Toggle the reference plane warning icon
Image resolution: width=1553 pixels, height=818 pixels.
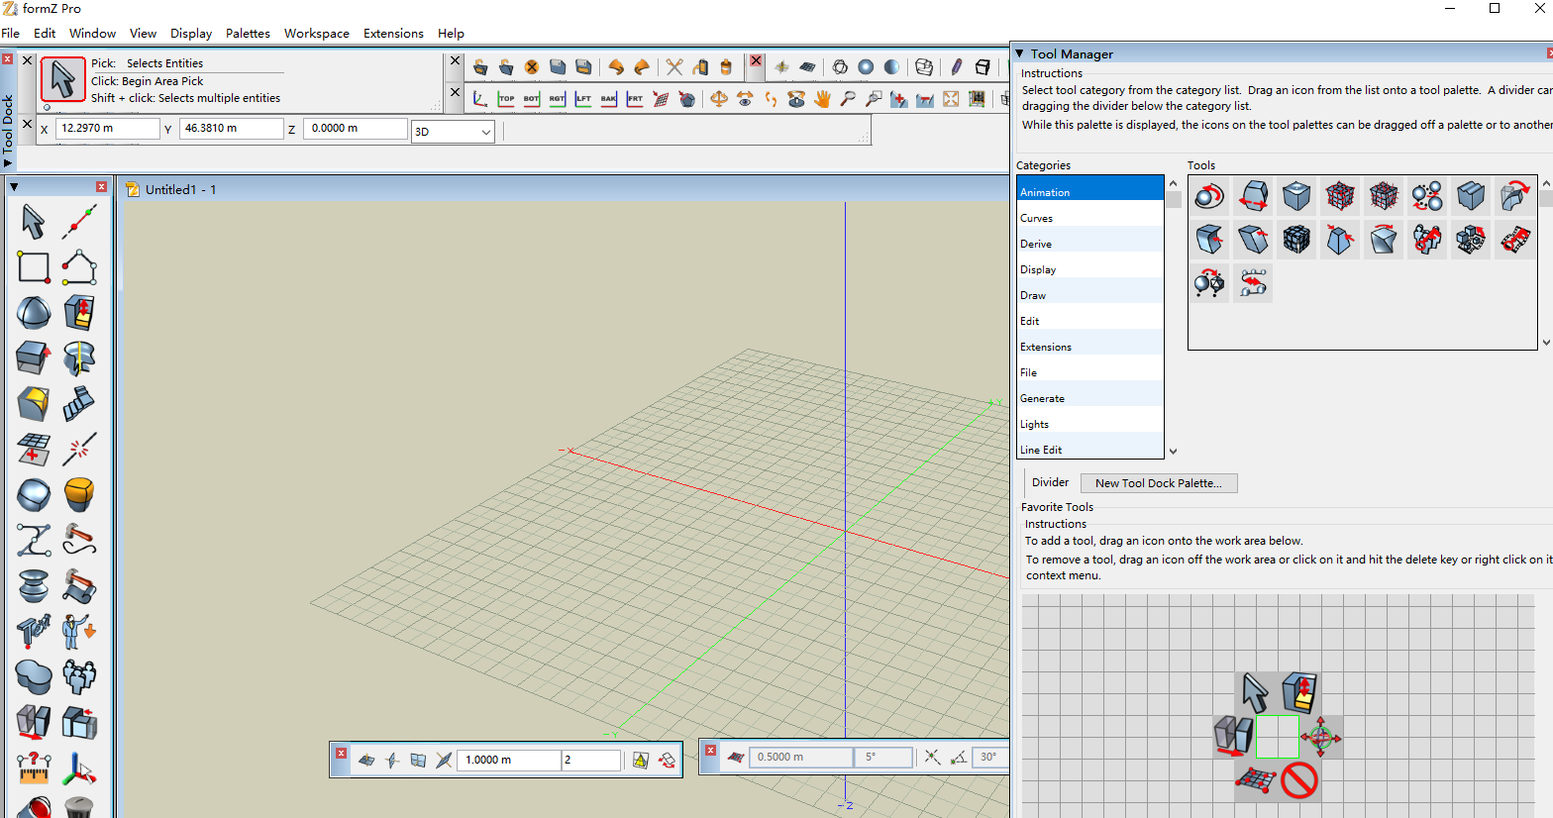[640, 760]
